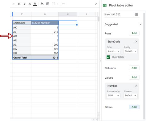Image resolution: width=146 pixels, height=121 pixels.
Task: Open the more toolbar options menu
Action: 63,4
